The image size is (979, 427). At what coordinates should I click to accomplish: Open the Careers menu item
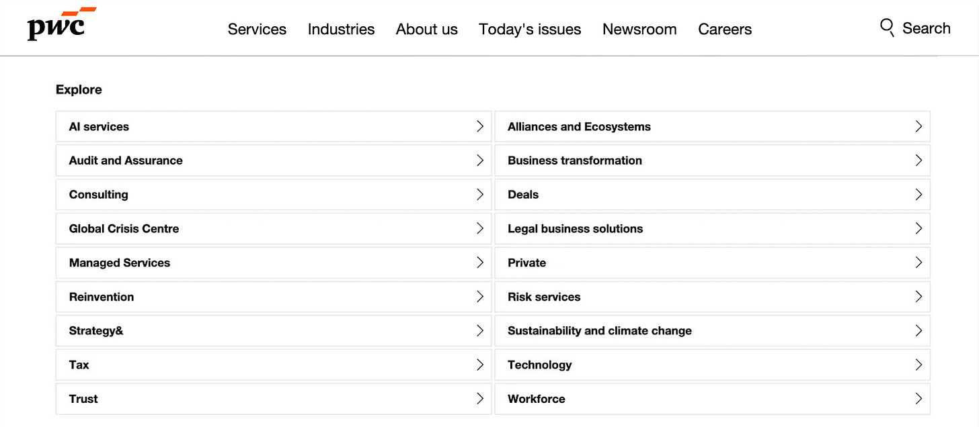pos(725,29)
